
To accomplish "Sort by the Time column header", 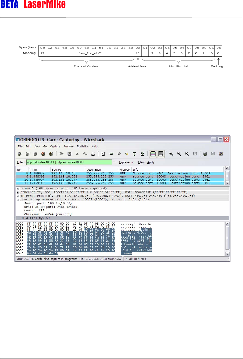I will point(39,170).
